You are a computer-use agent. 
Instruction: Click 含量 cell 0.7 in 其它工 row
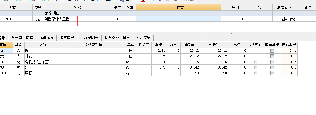point(159,56)
